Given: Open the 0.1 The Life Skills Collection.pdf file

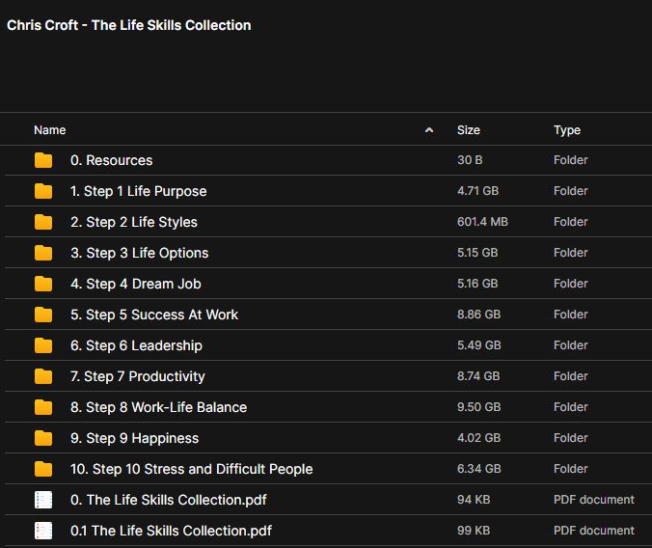Looking at the screenshot, I should click(x=171, y=531).
